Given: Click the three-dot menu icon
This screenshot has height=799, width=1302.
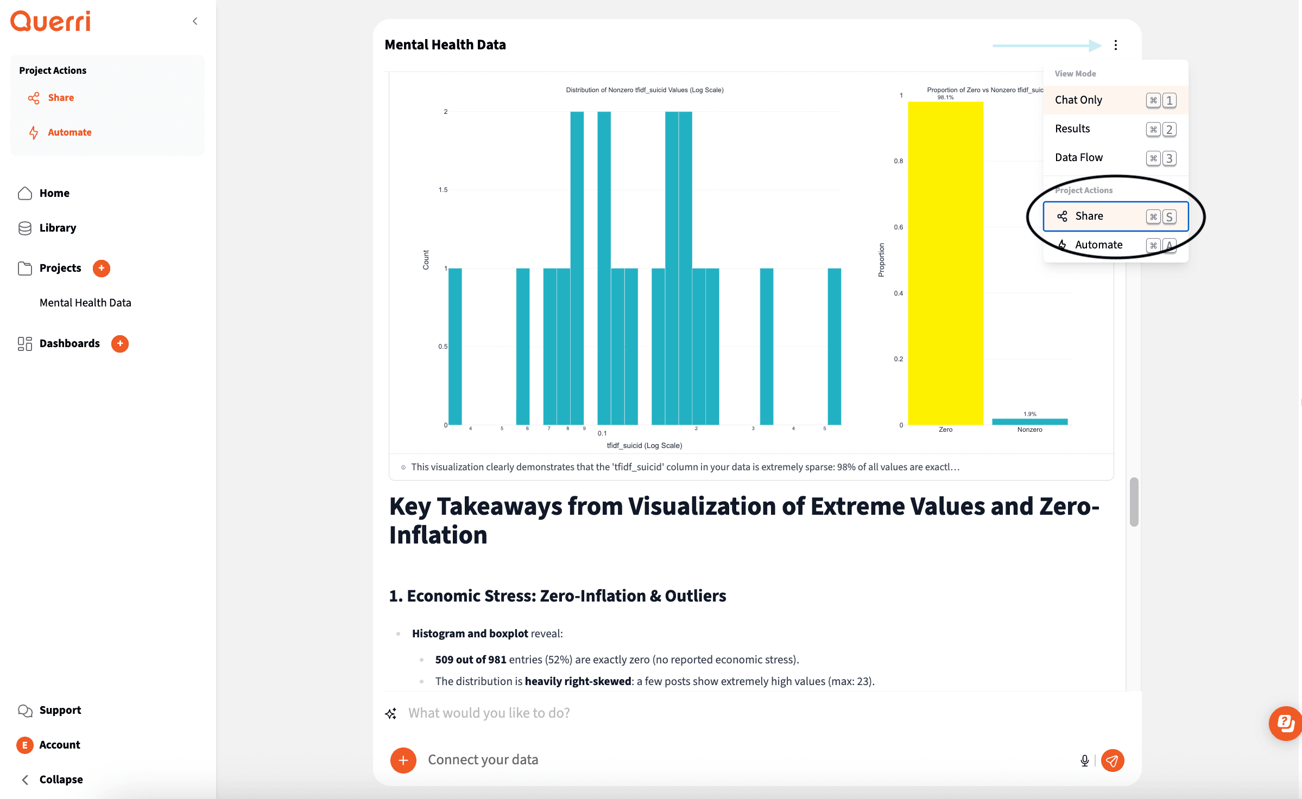Looking at the screenshot, I should (x=1115, y=45).
